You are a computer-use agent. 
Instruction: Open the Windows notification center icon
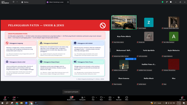[184, 103]
